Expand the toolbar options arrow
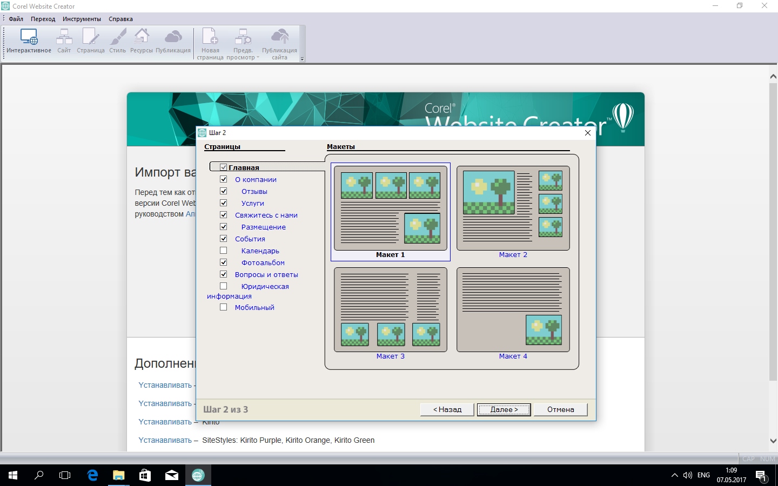The height and width of the screenshot is (486, 778). (302, 59)
